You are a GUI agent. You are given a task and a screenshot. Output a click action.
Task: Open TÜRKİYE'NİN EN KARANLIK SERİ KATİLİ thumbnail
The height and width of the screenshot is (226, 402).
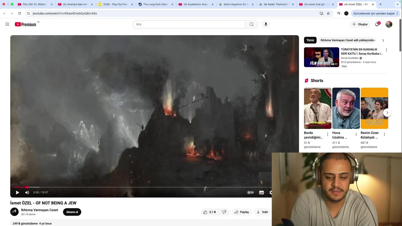322,57
